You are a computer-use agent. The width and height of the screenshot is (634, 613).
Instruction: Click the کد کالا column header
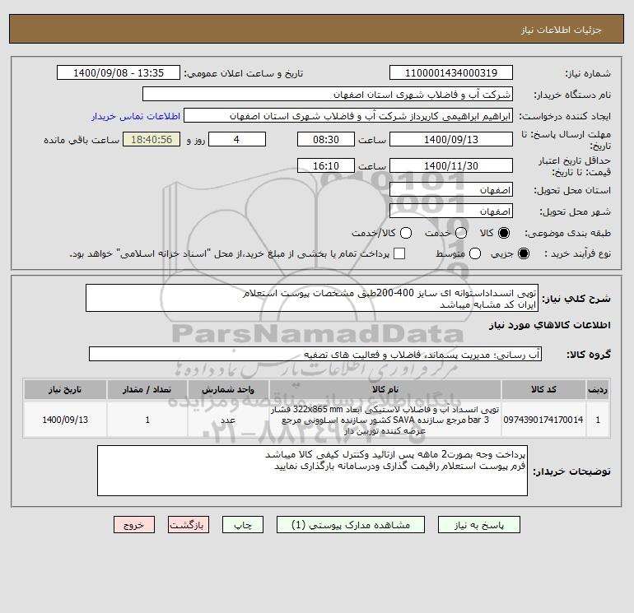(543, 389)
